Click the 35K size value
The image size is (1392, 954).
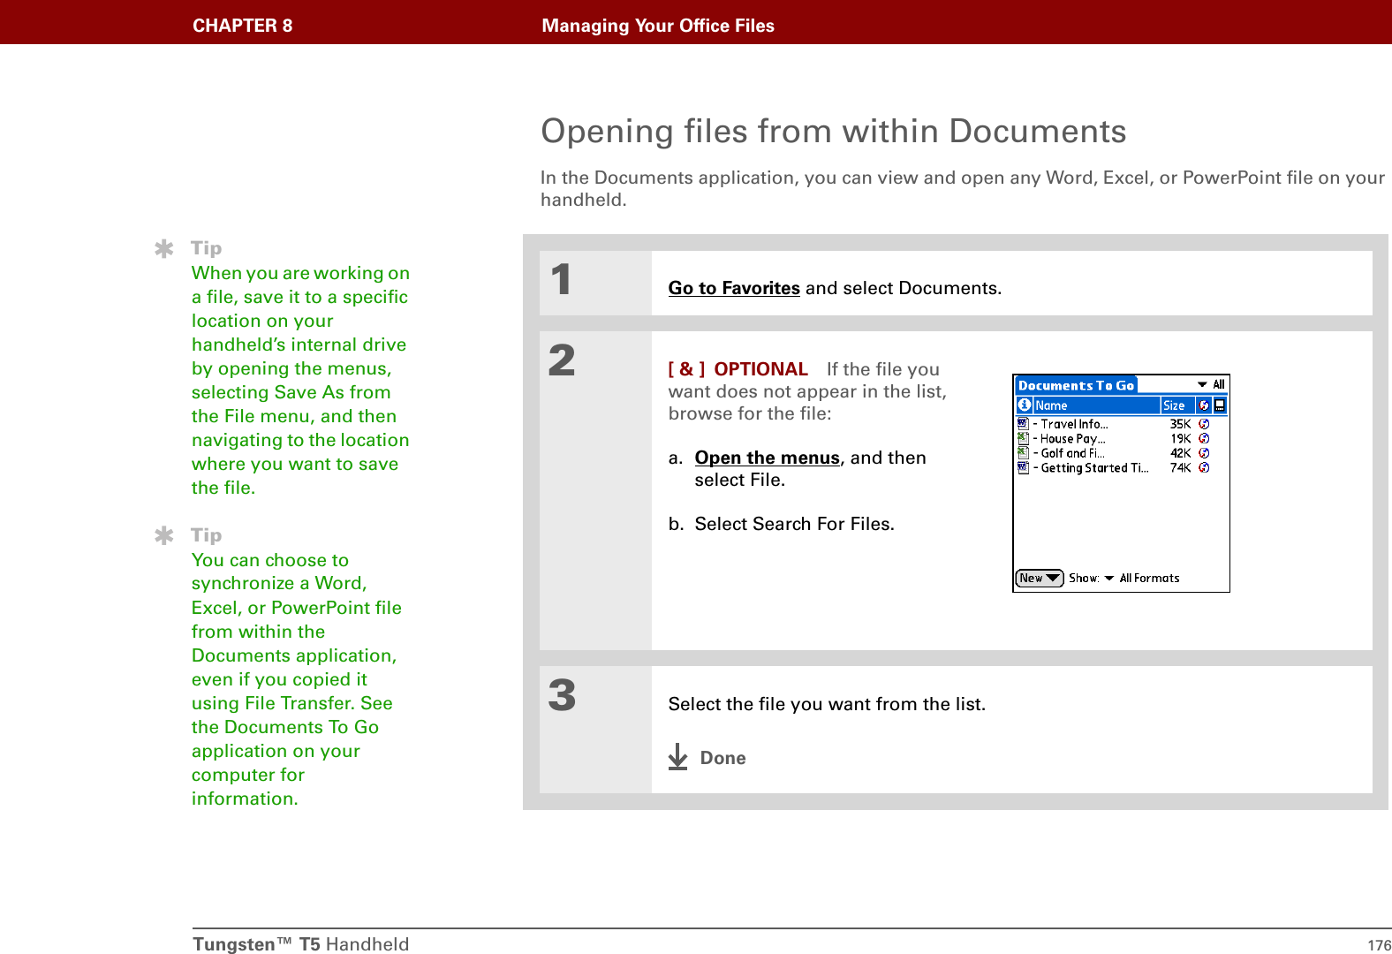coord(1181,424)
